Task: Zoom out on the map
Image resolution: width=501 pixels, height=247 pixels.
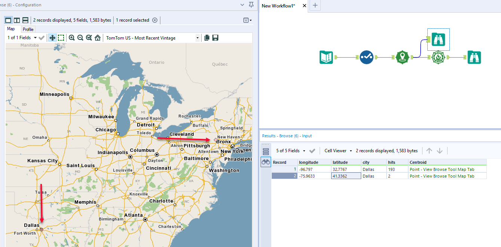Action: [80, 37]
